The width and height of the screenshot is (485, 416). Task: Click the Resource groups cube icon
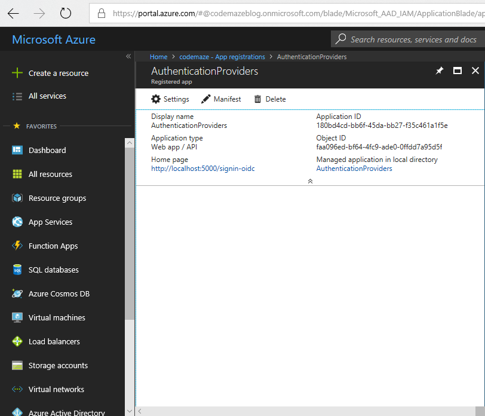tap(17, 198)
